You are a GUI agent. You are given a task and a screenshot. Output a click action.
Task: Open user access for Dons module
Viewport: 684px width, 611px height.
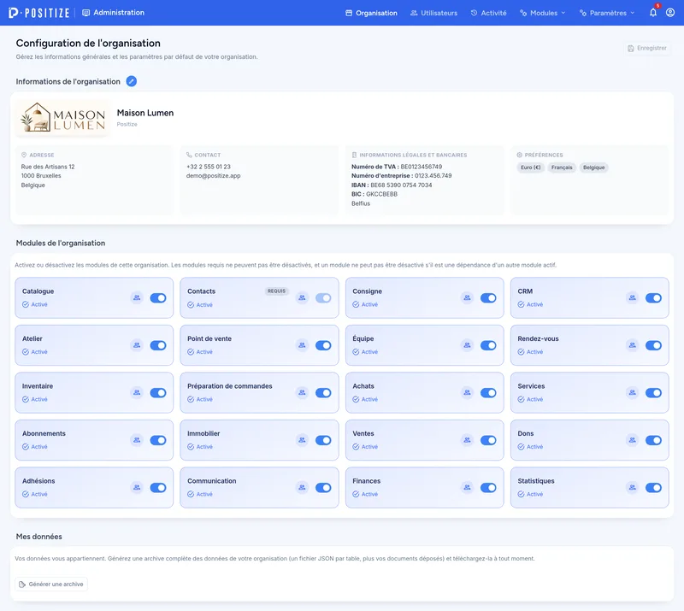[632, 440]
